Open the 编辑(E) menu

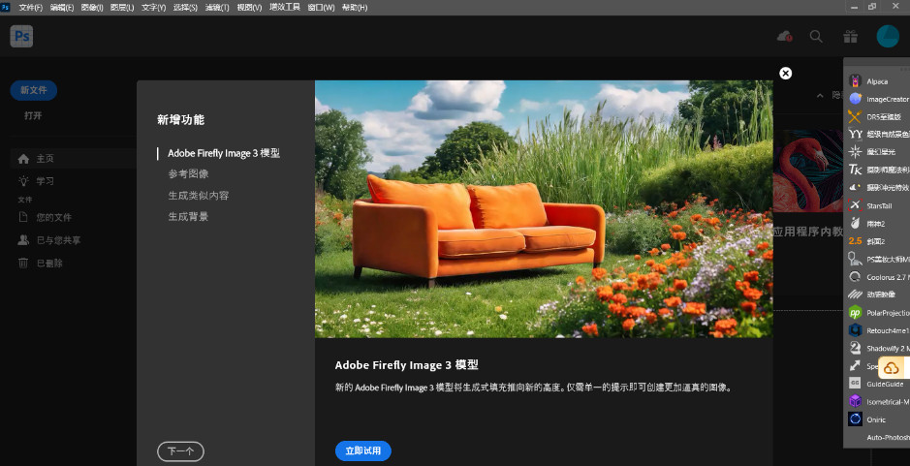coord(61,8)
